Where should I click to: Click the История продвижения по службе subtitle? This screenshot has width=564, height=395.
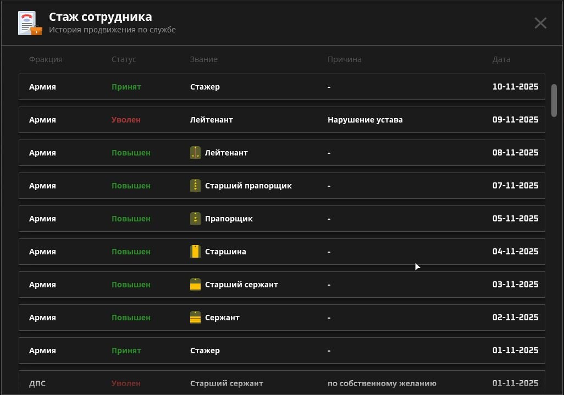(113, 30)
